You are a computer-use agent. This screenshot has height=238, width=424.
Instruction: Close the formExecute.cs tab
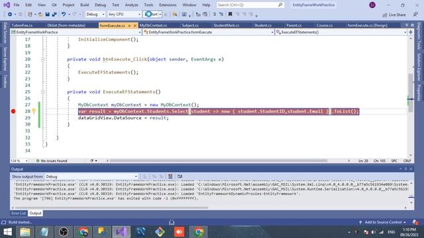[135, 25]
